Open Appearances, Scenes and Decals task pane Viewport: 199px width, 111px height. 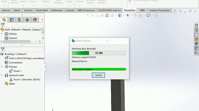click(196, 44)
